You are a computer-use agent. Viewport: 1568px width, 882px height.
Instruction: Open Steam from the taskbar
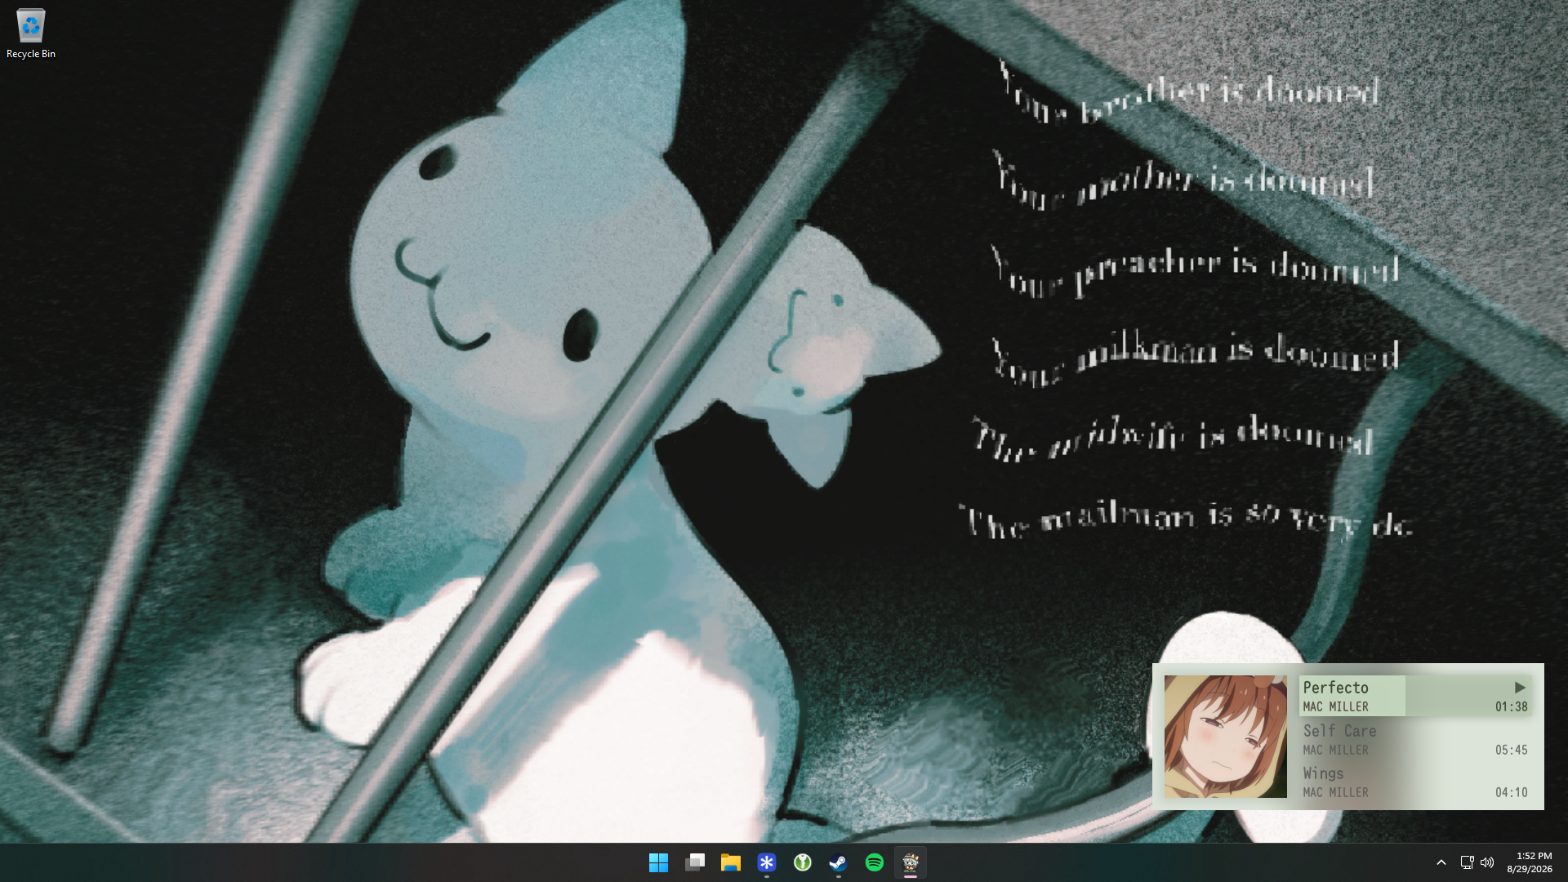coord(839,862)
